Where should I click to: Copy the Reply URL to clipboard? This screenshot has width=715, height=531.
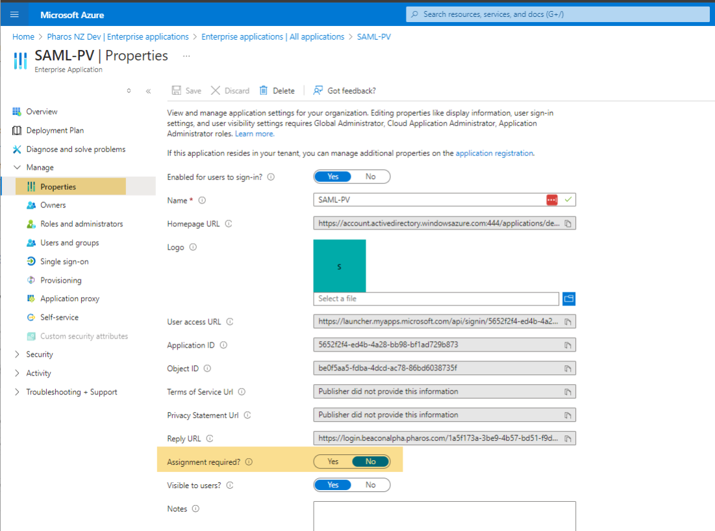[x=568, y=439]
